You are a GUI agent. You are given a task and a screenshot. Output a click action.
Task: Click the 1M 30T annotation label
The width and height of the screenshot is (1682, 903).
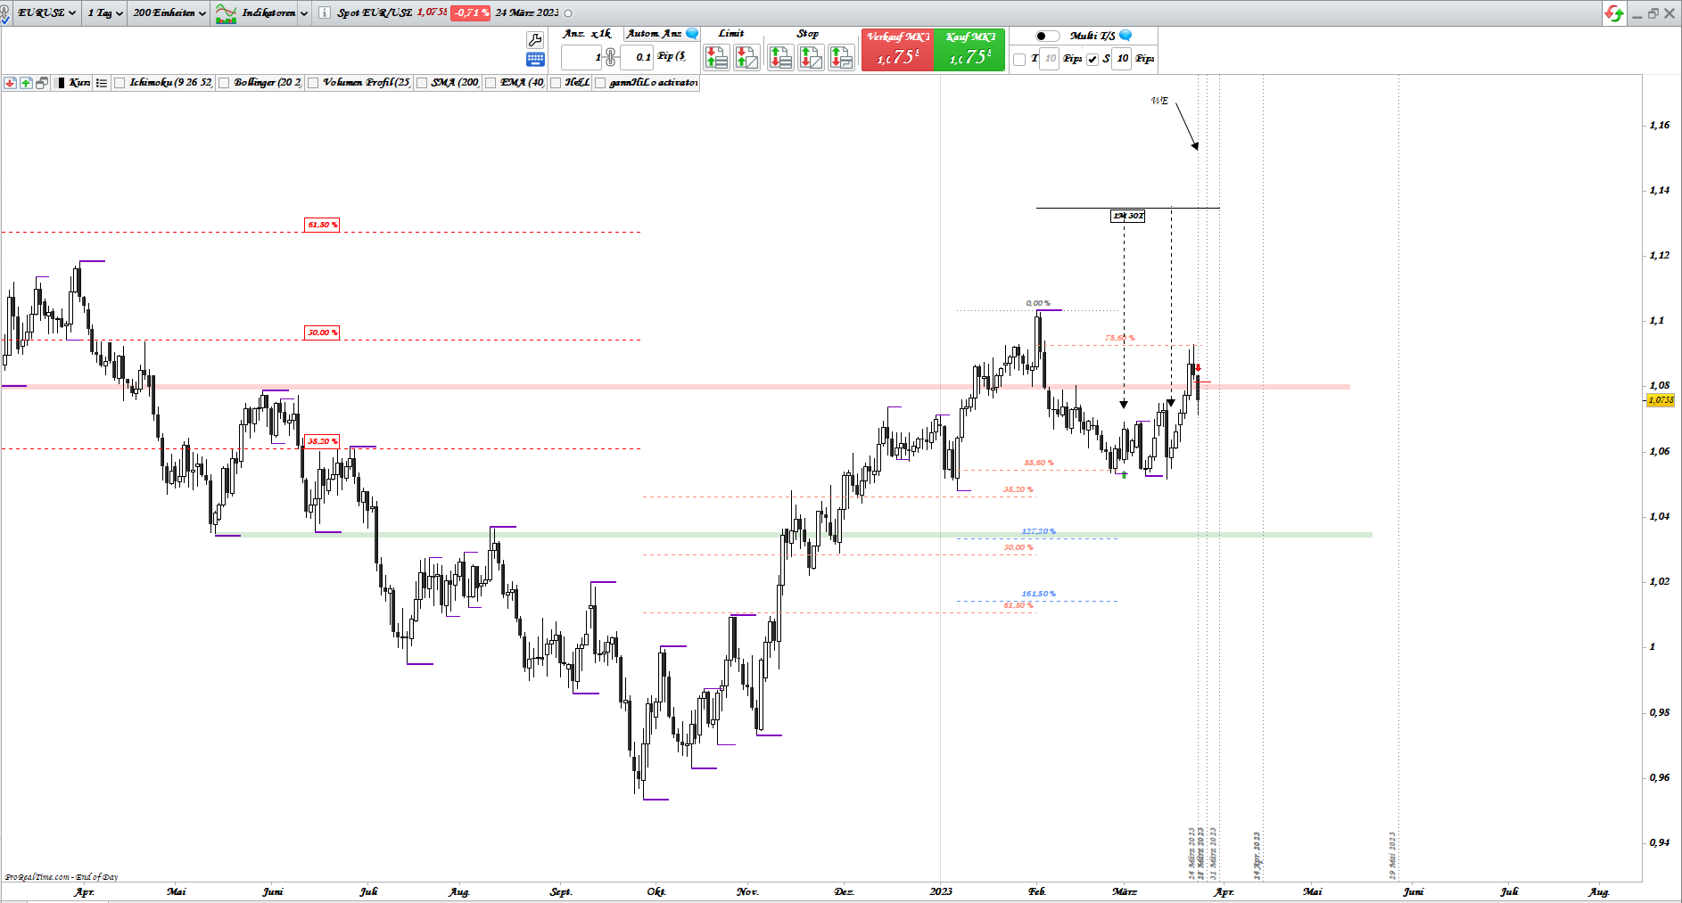[x=1128, y=216]
